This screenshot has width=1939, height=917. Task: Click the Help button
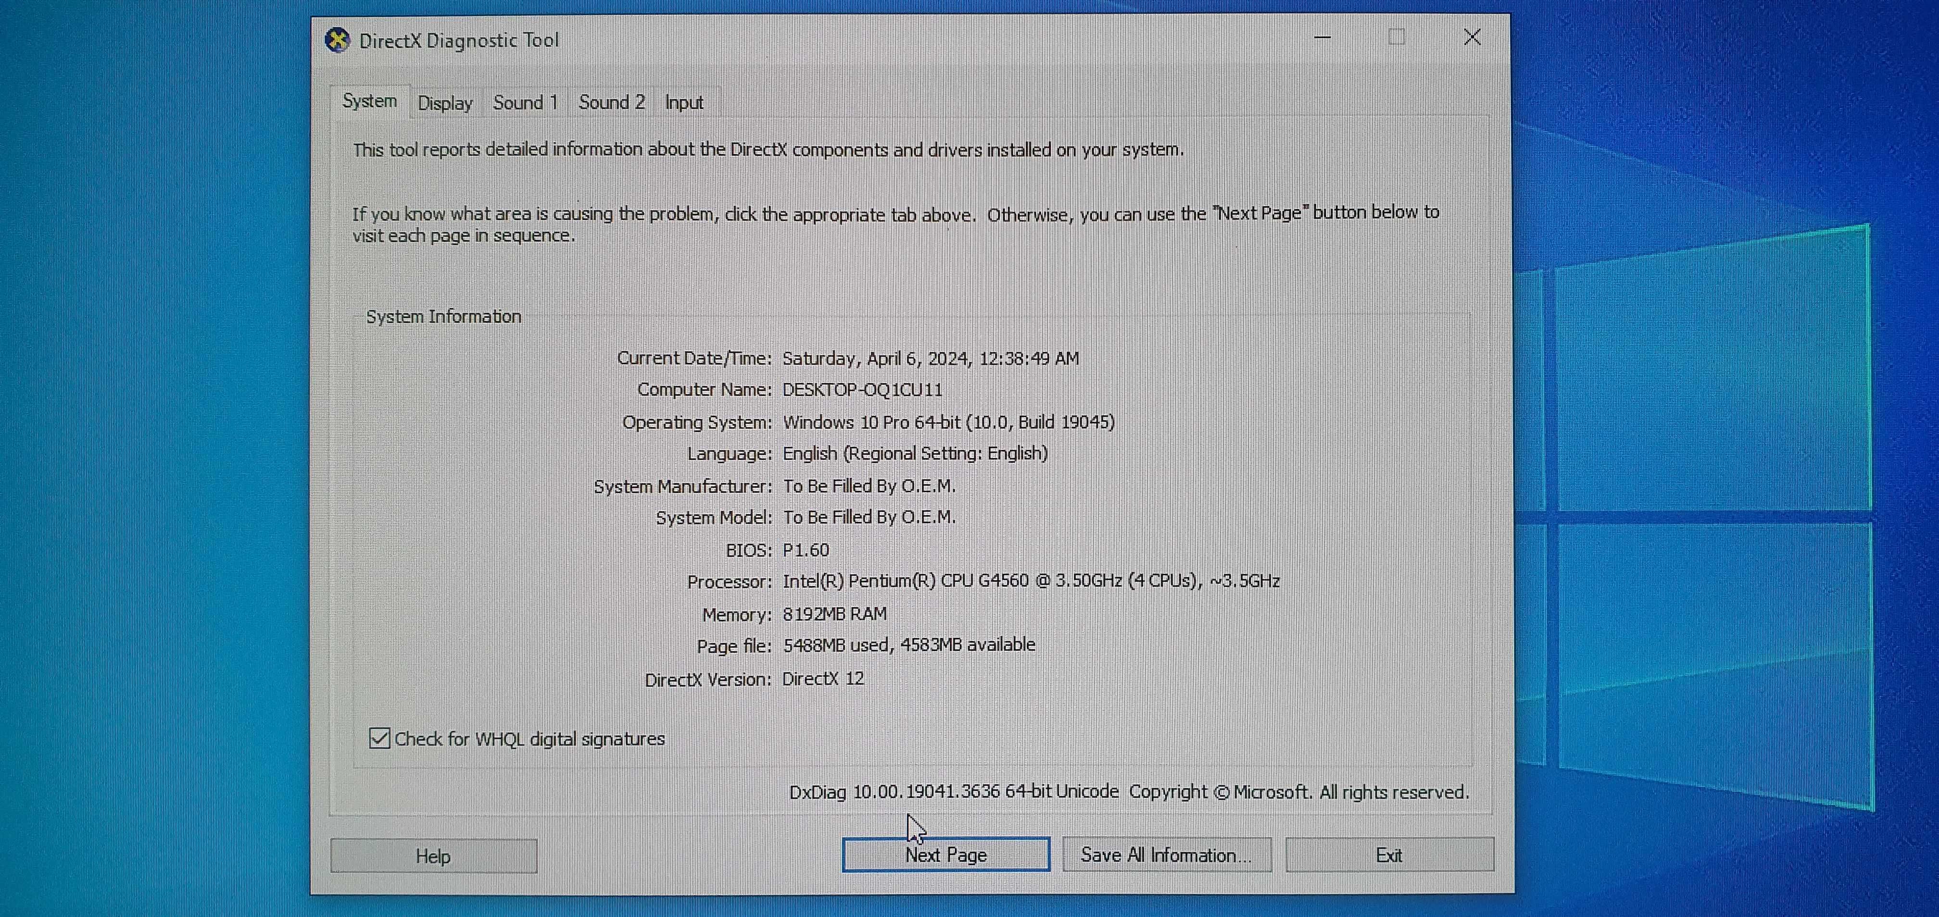434,856
